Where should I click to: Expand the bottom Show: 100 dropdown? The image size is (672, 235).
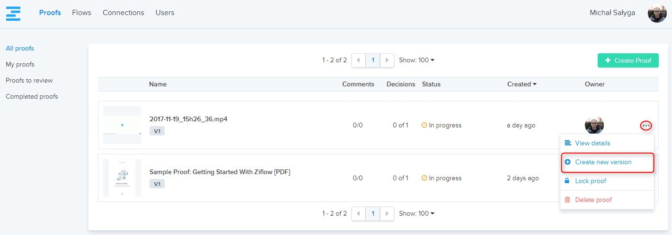[x=416, y=214]
